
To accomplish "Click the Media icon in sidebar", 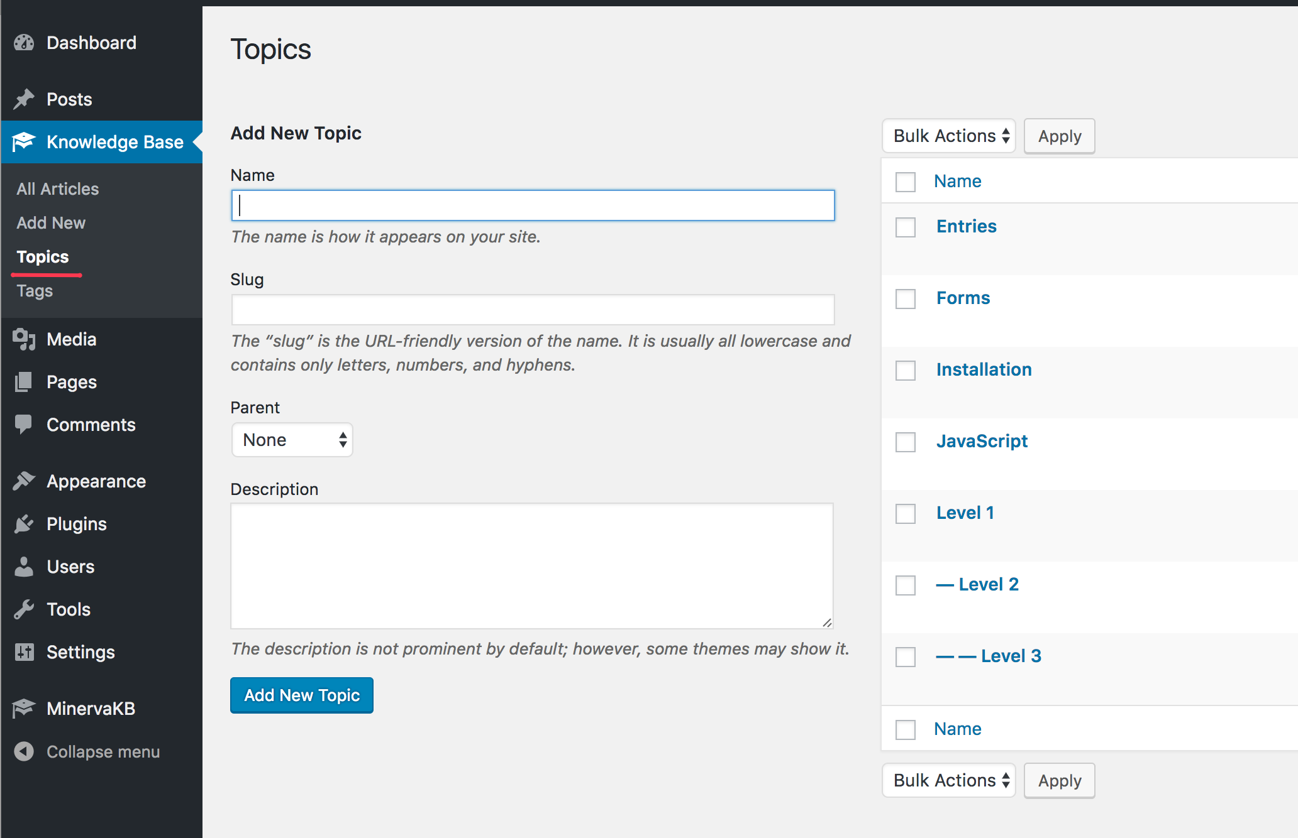I will [x=24, y=339].
